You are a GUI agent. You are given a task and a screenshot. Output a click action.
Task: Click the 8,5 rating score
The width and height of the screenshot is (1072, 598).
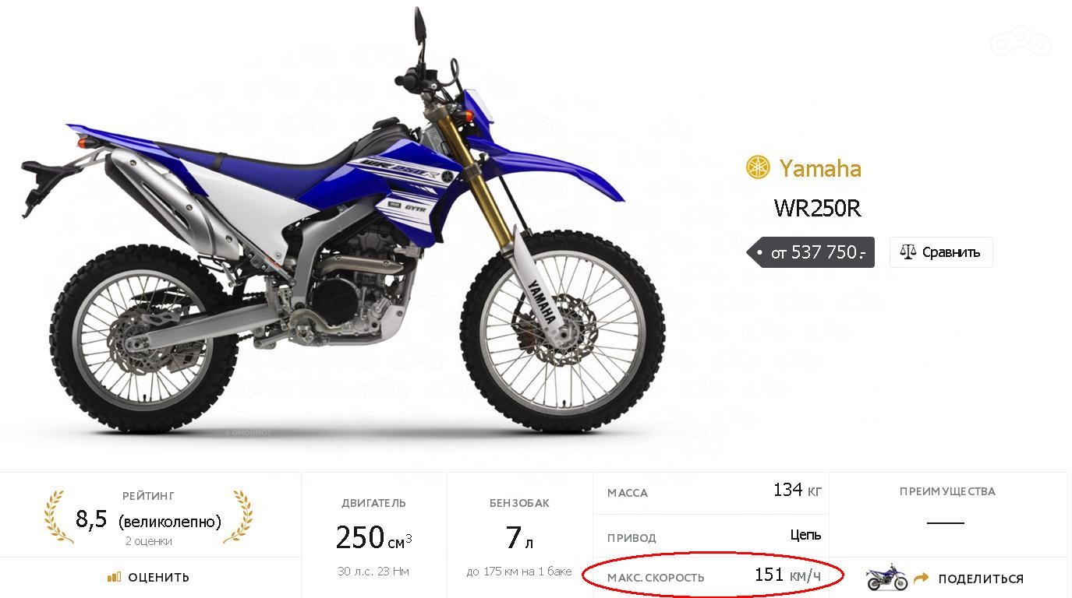point(91,519)
